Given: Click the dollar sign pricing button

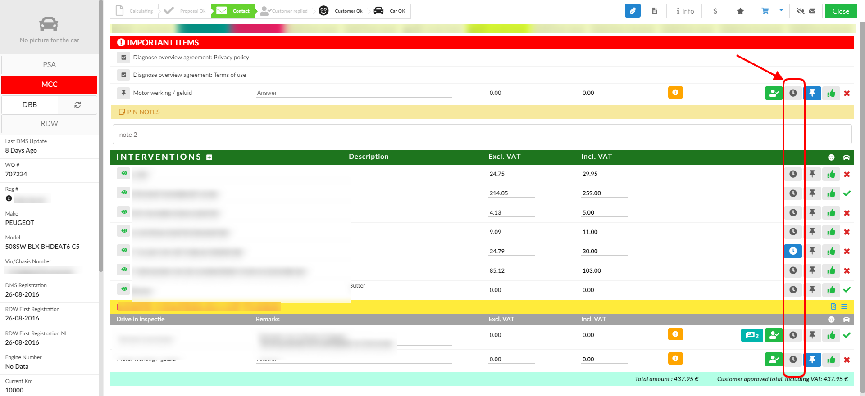Looking at the screenshot, I should pos(715,11).
